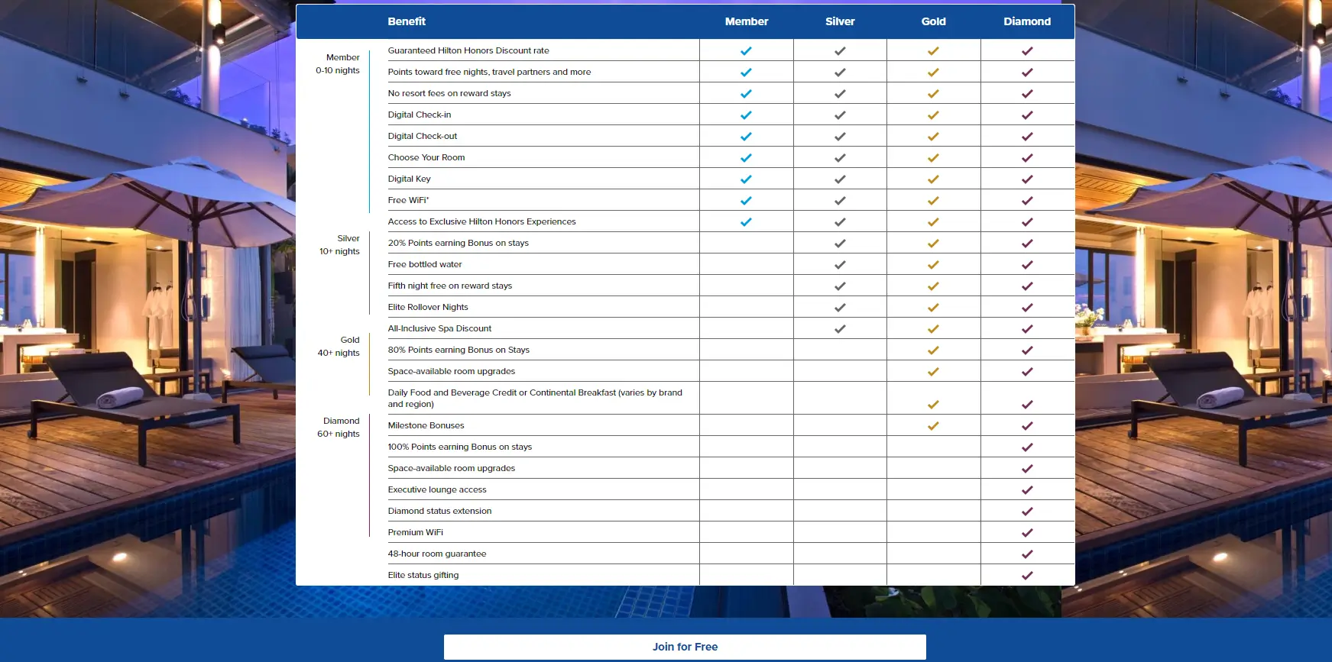The height and width of the screenshot is (662, 1332).
Task: Click the Member 0-10 nights tier label
Action: click(338, 63)
